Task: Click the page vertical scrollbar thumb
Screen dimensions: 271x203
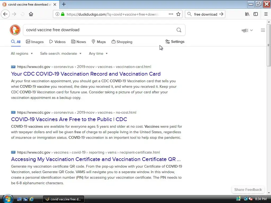Action: pos(269,45)
